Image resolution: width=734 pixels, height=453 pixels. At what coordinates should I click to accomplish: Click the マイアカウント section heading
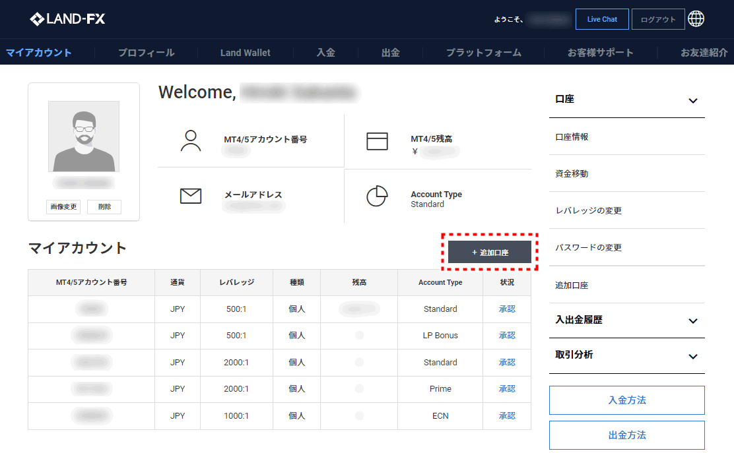(x=77, y=248)
